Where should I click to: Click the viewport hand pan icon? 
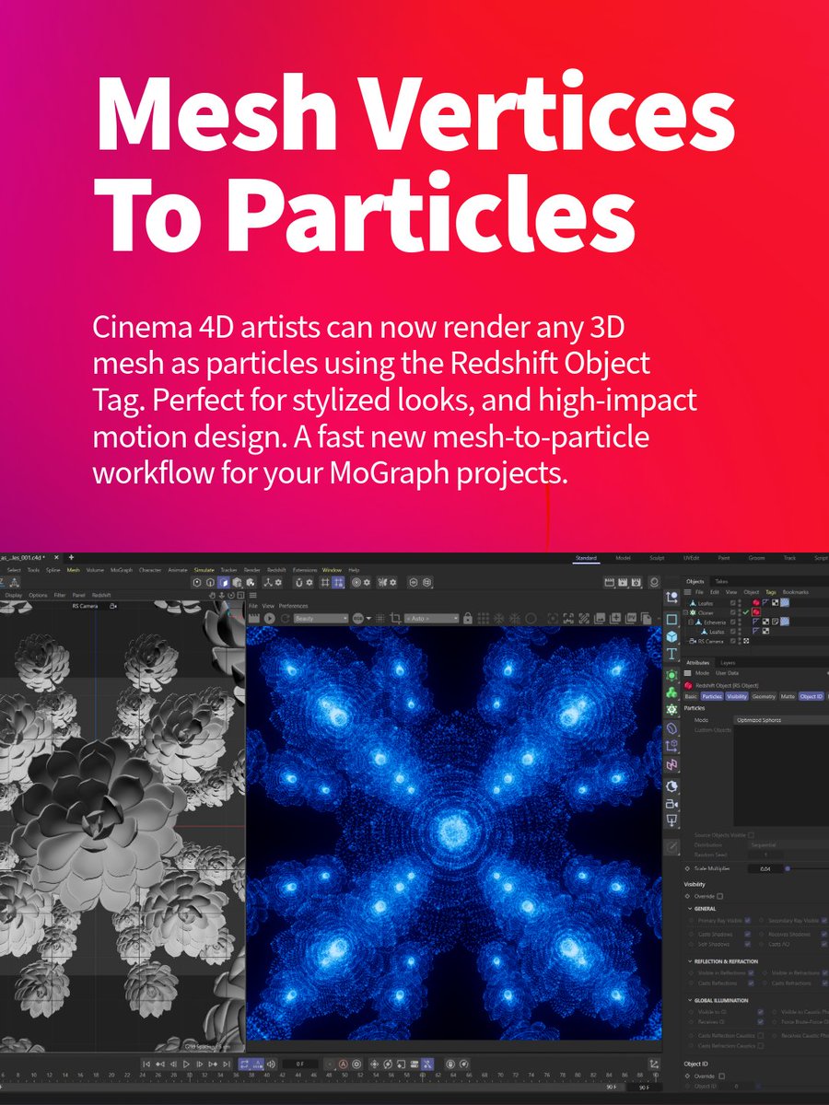(x=212, y=595)
